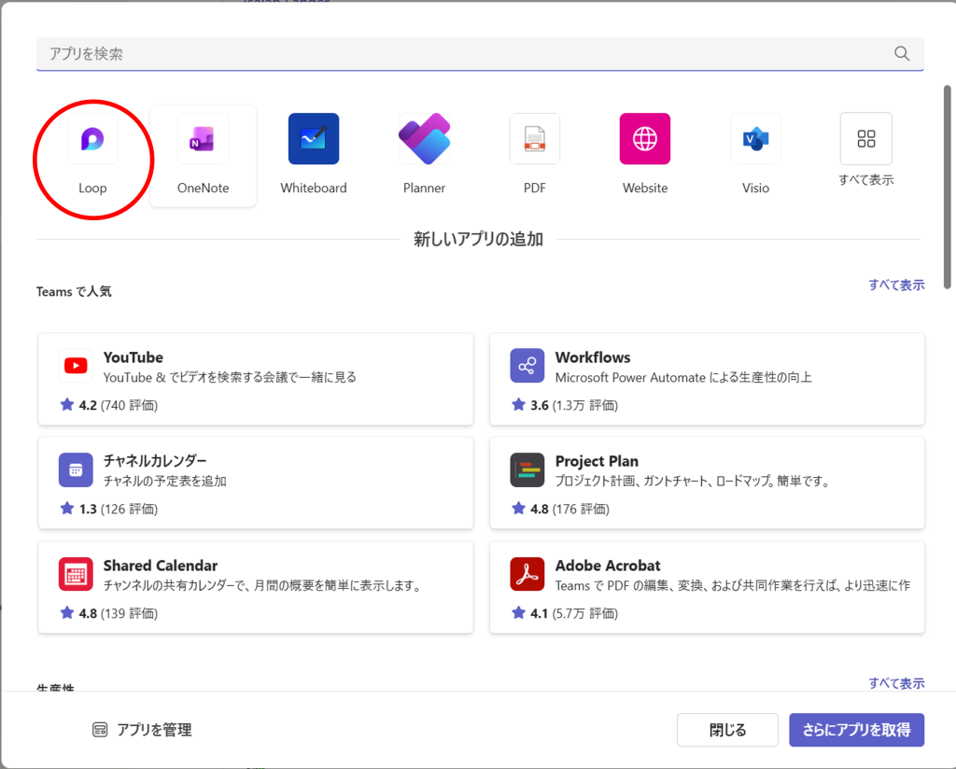Viewport: 956px width, 769px height.
Task: Select the OneNote app icon
Action: pyautogui.click(x=203, y=140)
